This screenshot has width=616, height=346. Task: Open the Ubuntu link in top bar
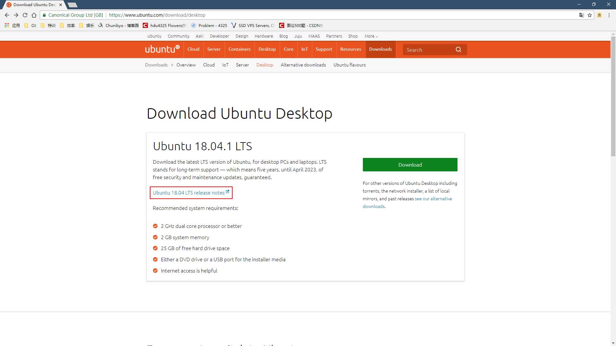[x=154, y=36]
